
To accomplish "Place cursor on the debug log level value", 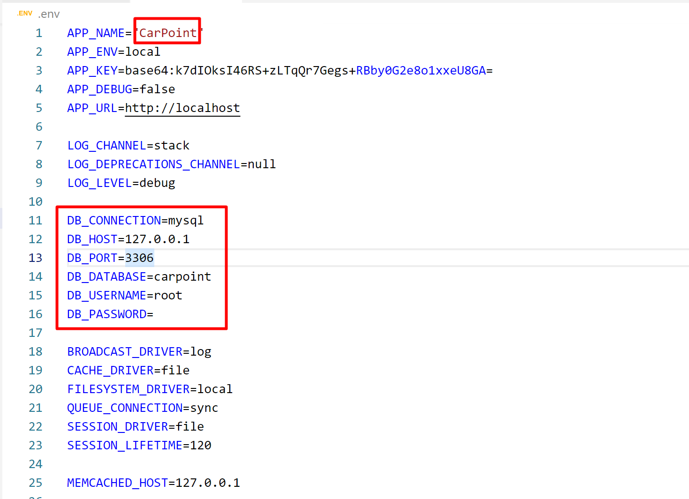I will point(157,183).
